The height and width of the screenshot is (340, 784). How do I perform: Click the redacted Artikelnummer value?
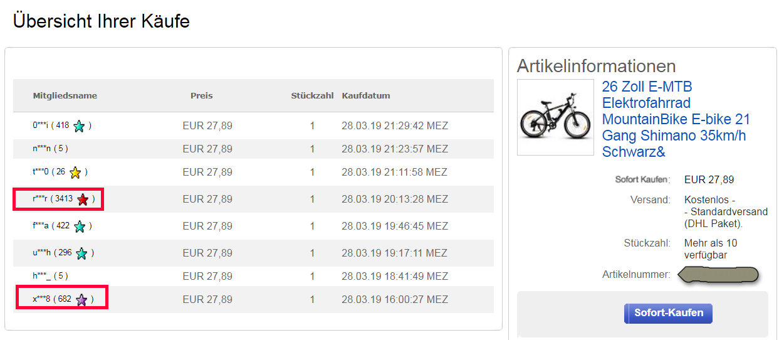pyautogui.click(x=718, y=275)
